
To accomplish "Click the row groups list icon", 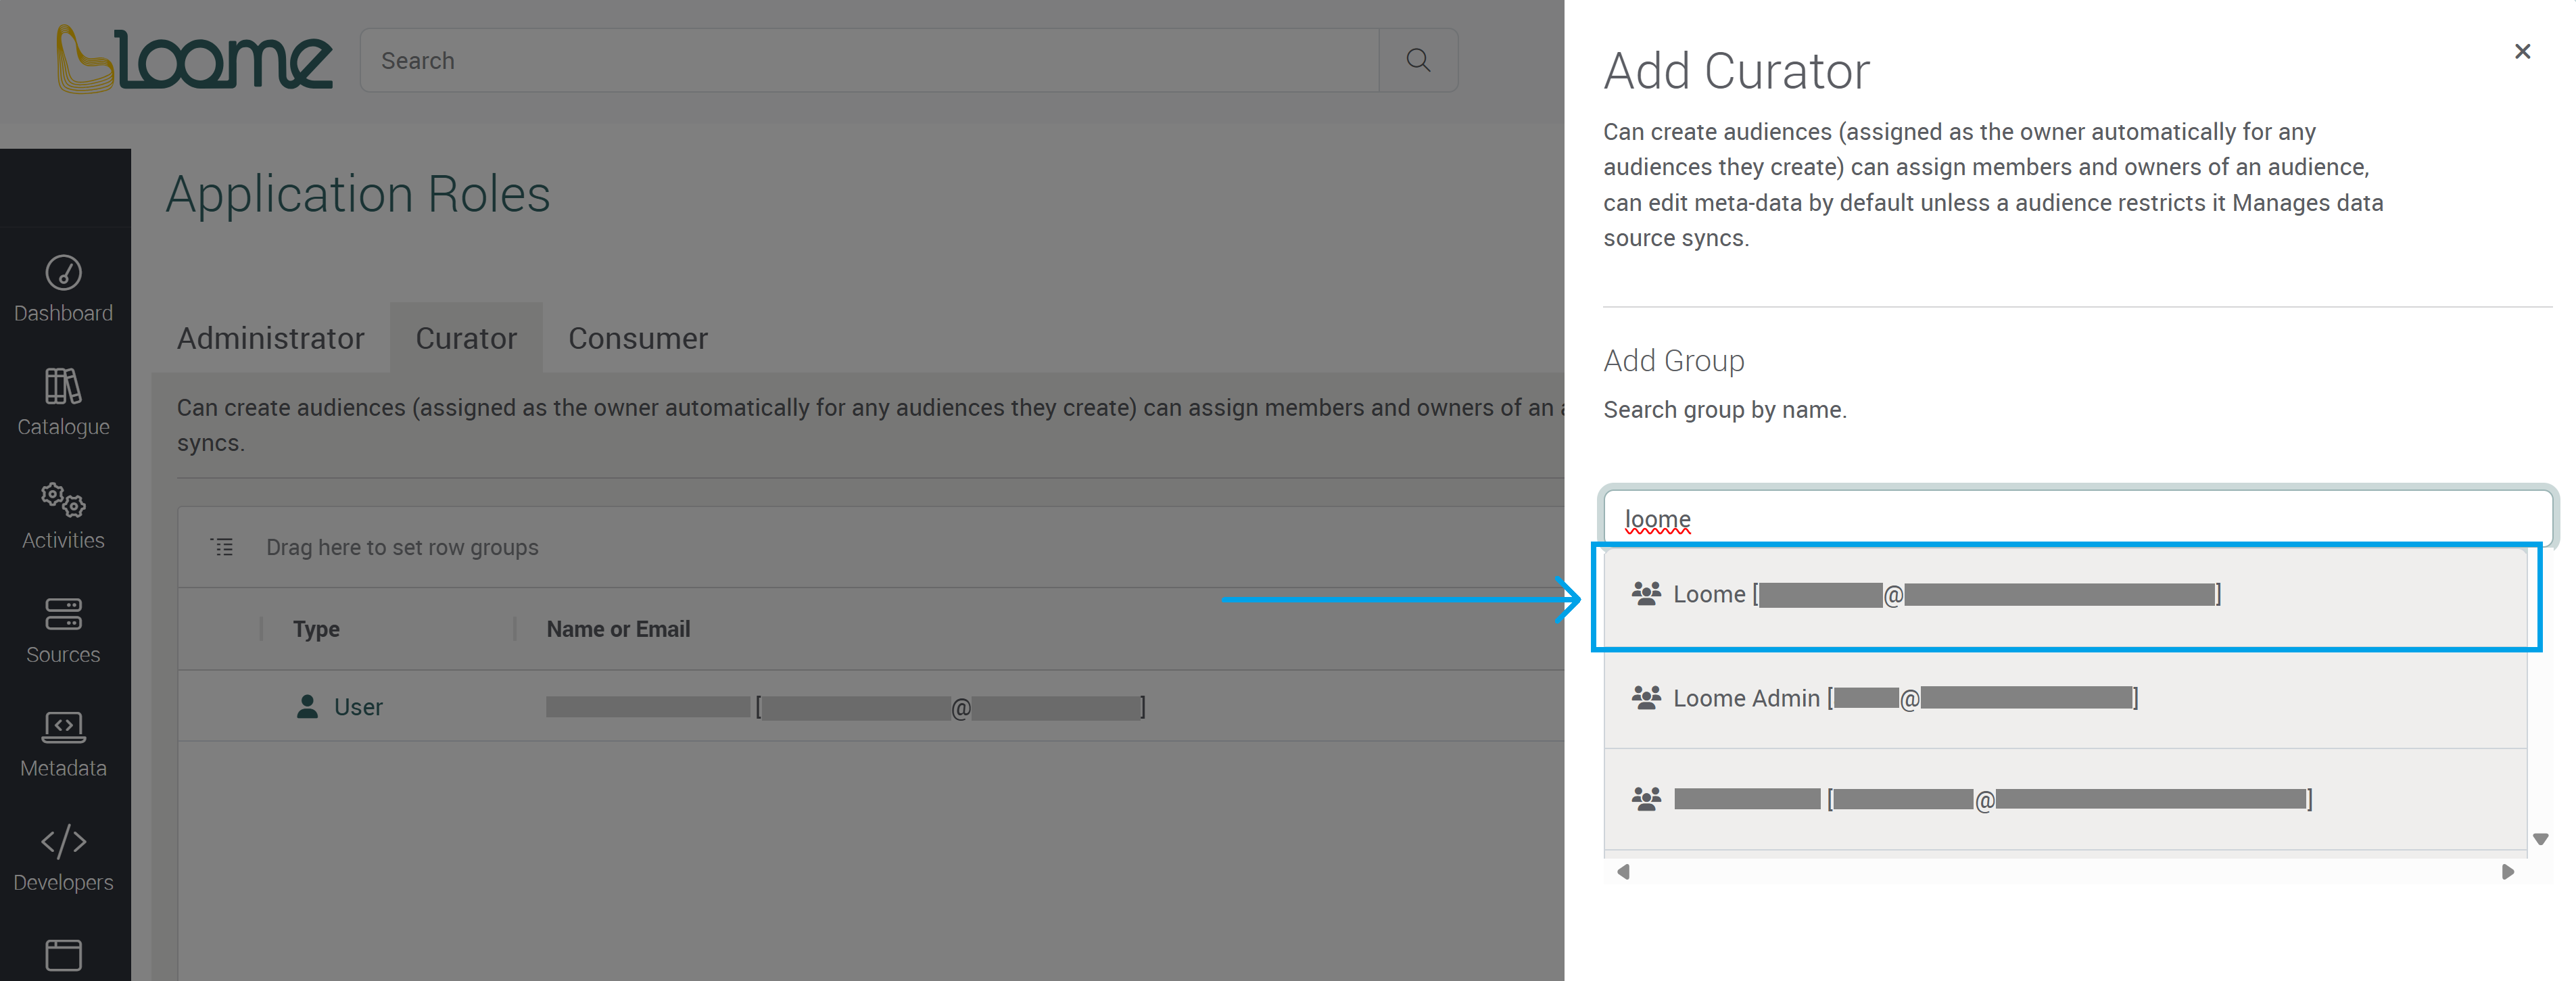I will tap(222, 547).
